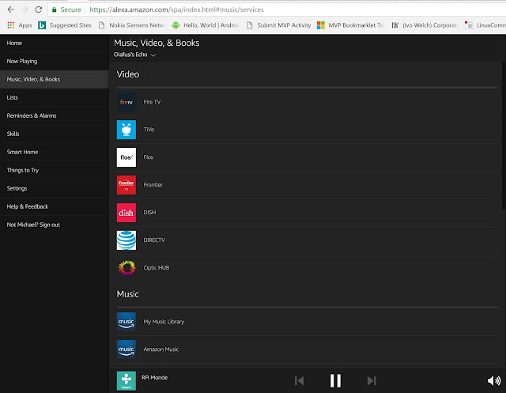Screen dimensions: 506x393
Task: Go to Home in the sidebar
Action: coord(55,43)
